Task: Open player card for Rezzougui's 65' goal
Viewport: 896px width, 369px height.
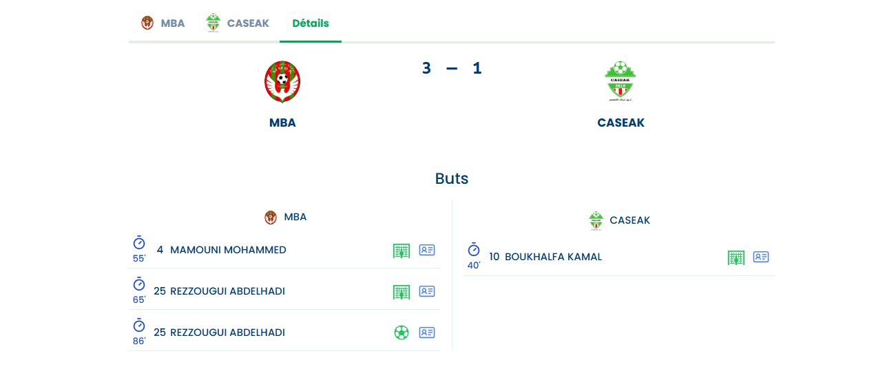Action: pyautogui.click(x=427, y=292)
